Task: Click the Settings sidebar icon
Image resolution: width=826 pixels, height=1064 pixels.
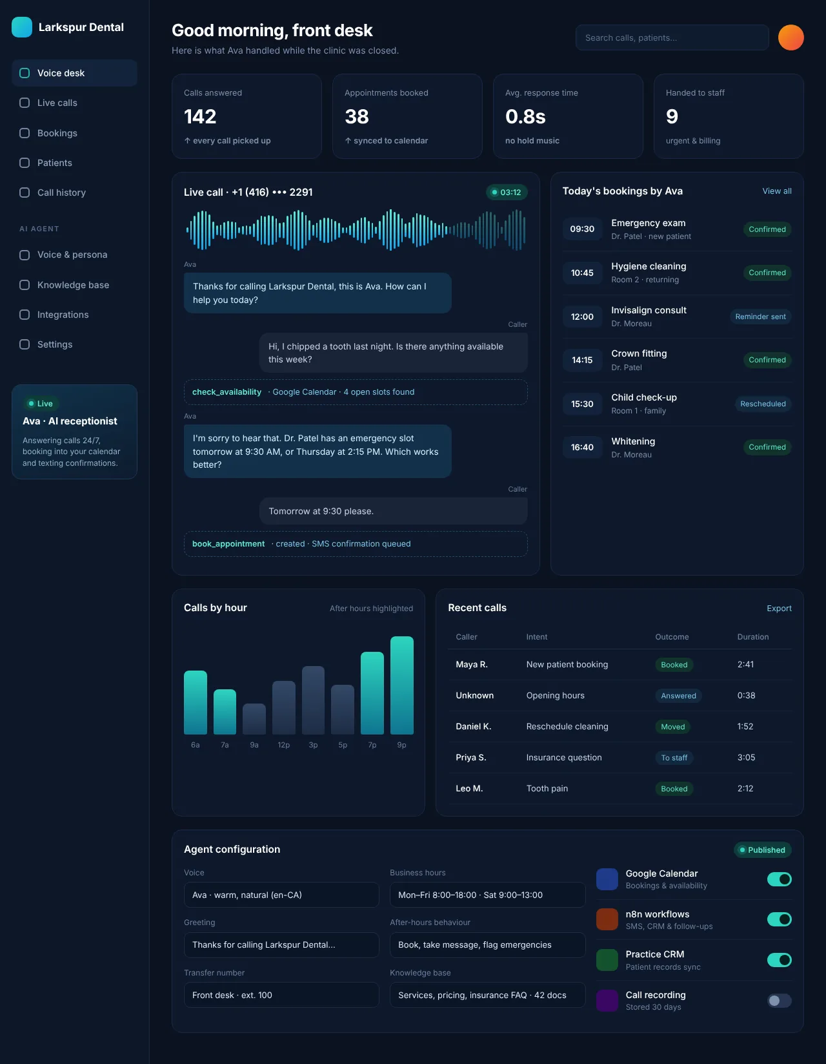Action: point(25,344)
